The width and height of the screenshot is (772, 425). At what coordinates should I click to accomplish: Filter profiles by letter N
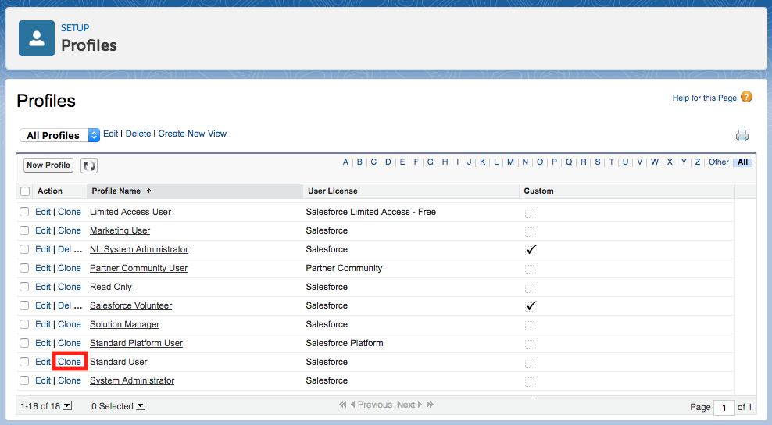525,162
